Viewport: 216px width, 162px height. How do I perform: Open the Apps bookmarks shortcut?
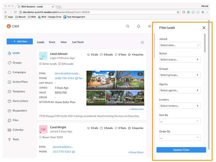(9, 17)
